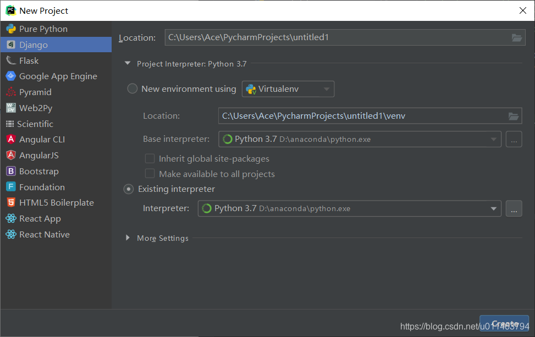Choose AngularJS project type
Image resolution: width=535 pixels, height=337 pixels.
(56, 155)
